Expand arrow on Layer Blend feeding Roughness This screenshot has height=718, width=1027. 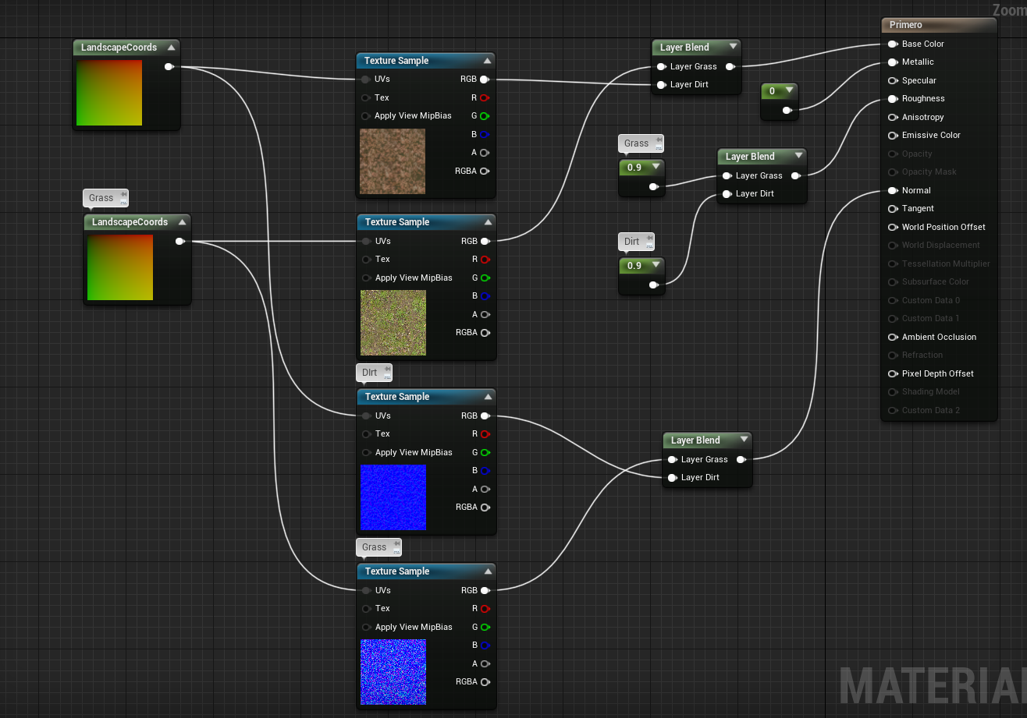point(798,157)
